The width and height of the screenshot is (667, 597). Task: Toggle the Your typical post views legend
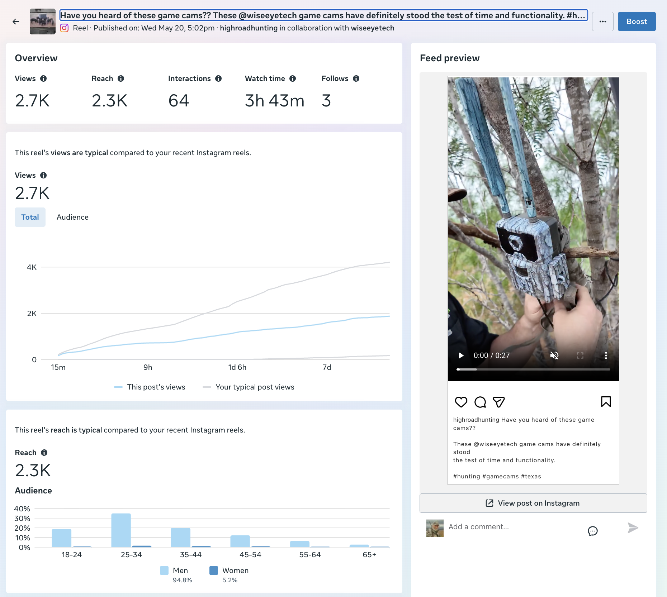(x=249, y=387)
